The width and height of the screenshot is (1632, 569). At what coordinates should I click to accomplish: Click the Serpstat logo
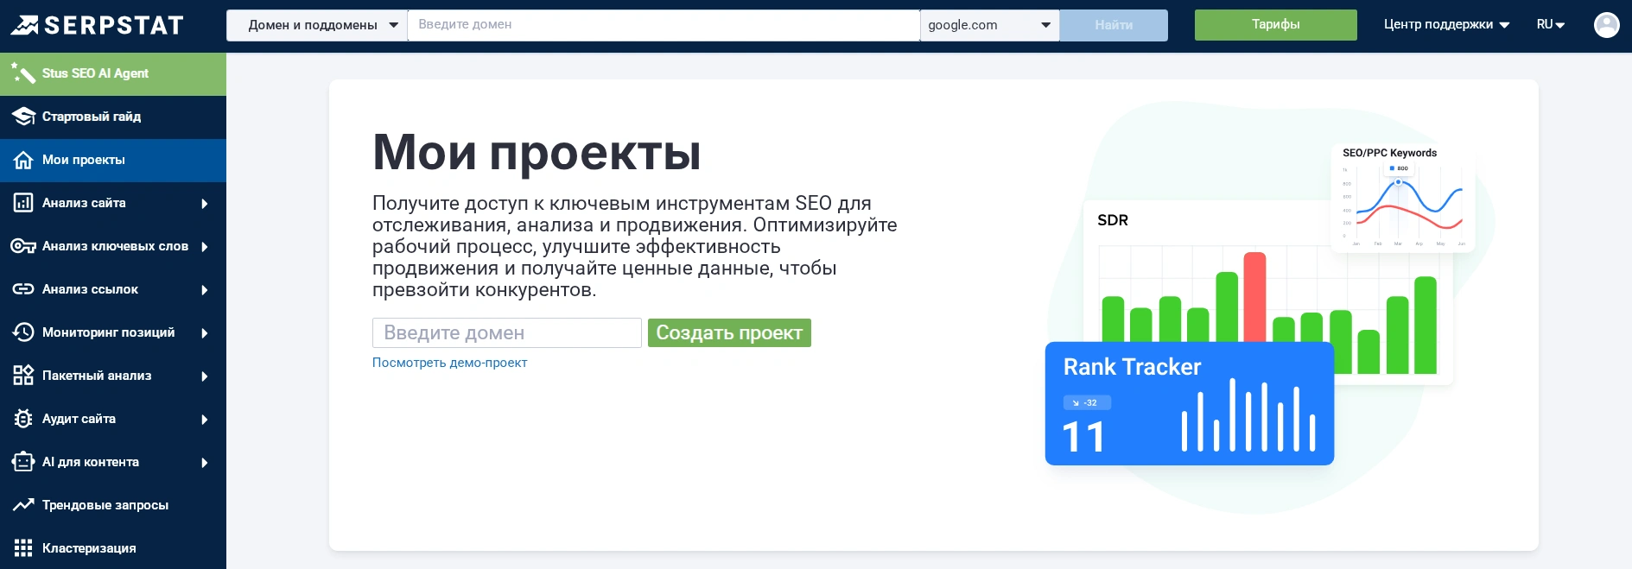click(97, 25)
